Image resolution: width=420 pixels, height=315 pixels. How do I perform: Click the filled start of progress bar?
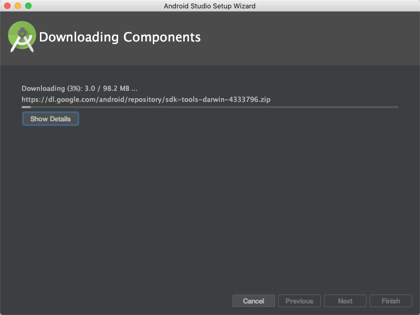pos(26,107)
